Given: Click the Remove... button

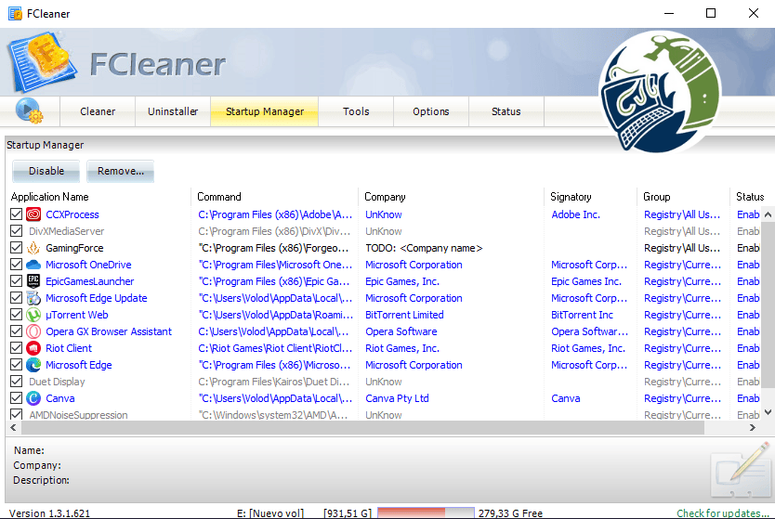Looking at the screenshot, I should 121,171.
